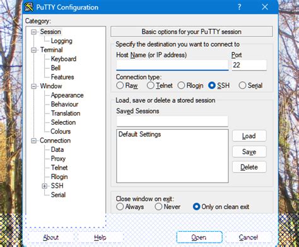Click the Cancel button
Viewport: 299px width, 247px height.
click(249, 238)
